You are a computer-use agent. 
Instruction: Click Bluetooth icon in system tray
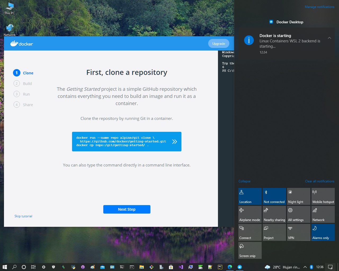click(311, 267)
